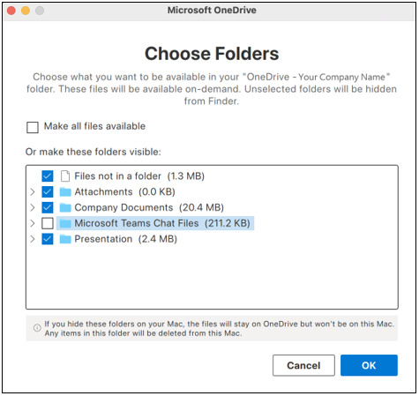The height and width of the screenshot is (396, 419).
Task: Close the Microsoft OneDrive window with the red button
Action: pyautogui.click(x=11, y=11)
